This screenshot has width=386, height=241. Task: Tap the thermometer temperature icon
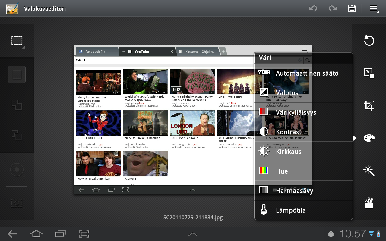pos(264,210)
